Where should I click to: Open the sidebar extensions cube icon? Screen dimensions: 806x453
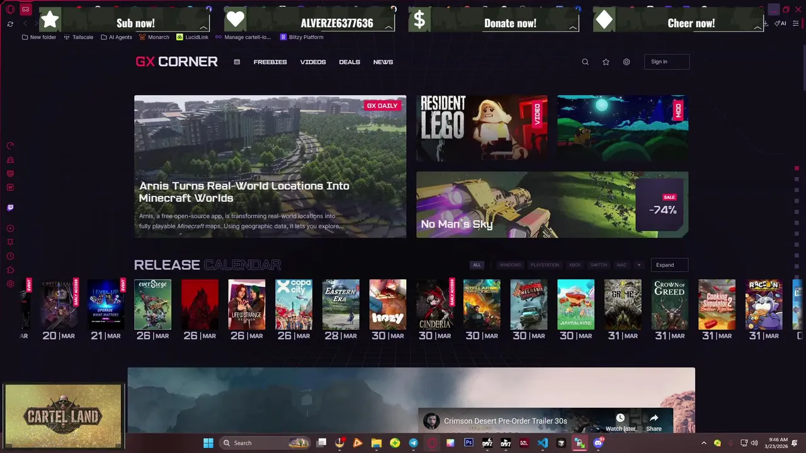click(x=10, y=270)
